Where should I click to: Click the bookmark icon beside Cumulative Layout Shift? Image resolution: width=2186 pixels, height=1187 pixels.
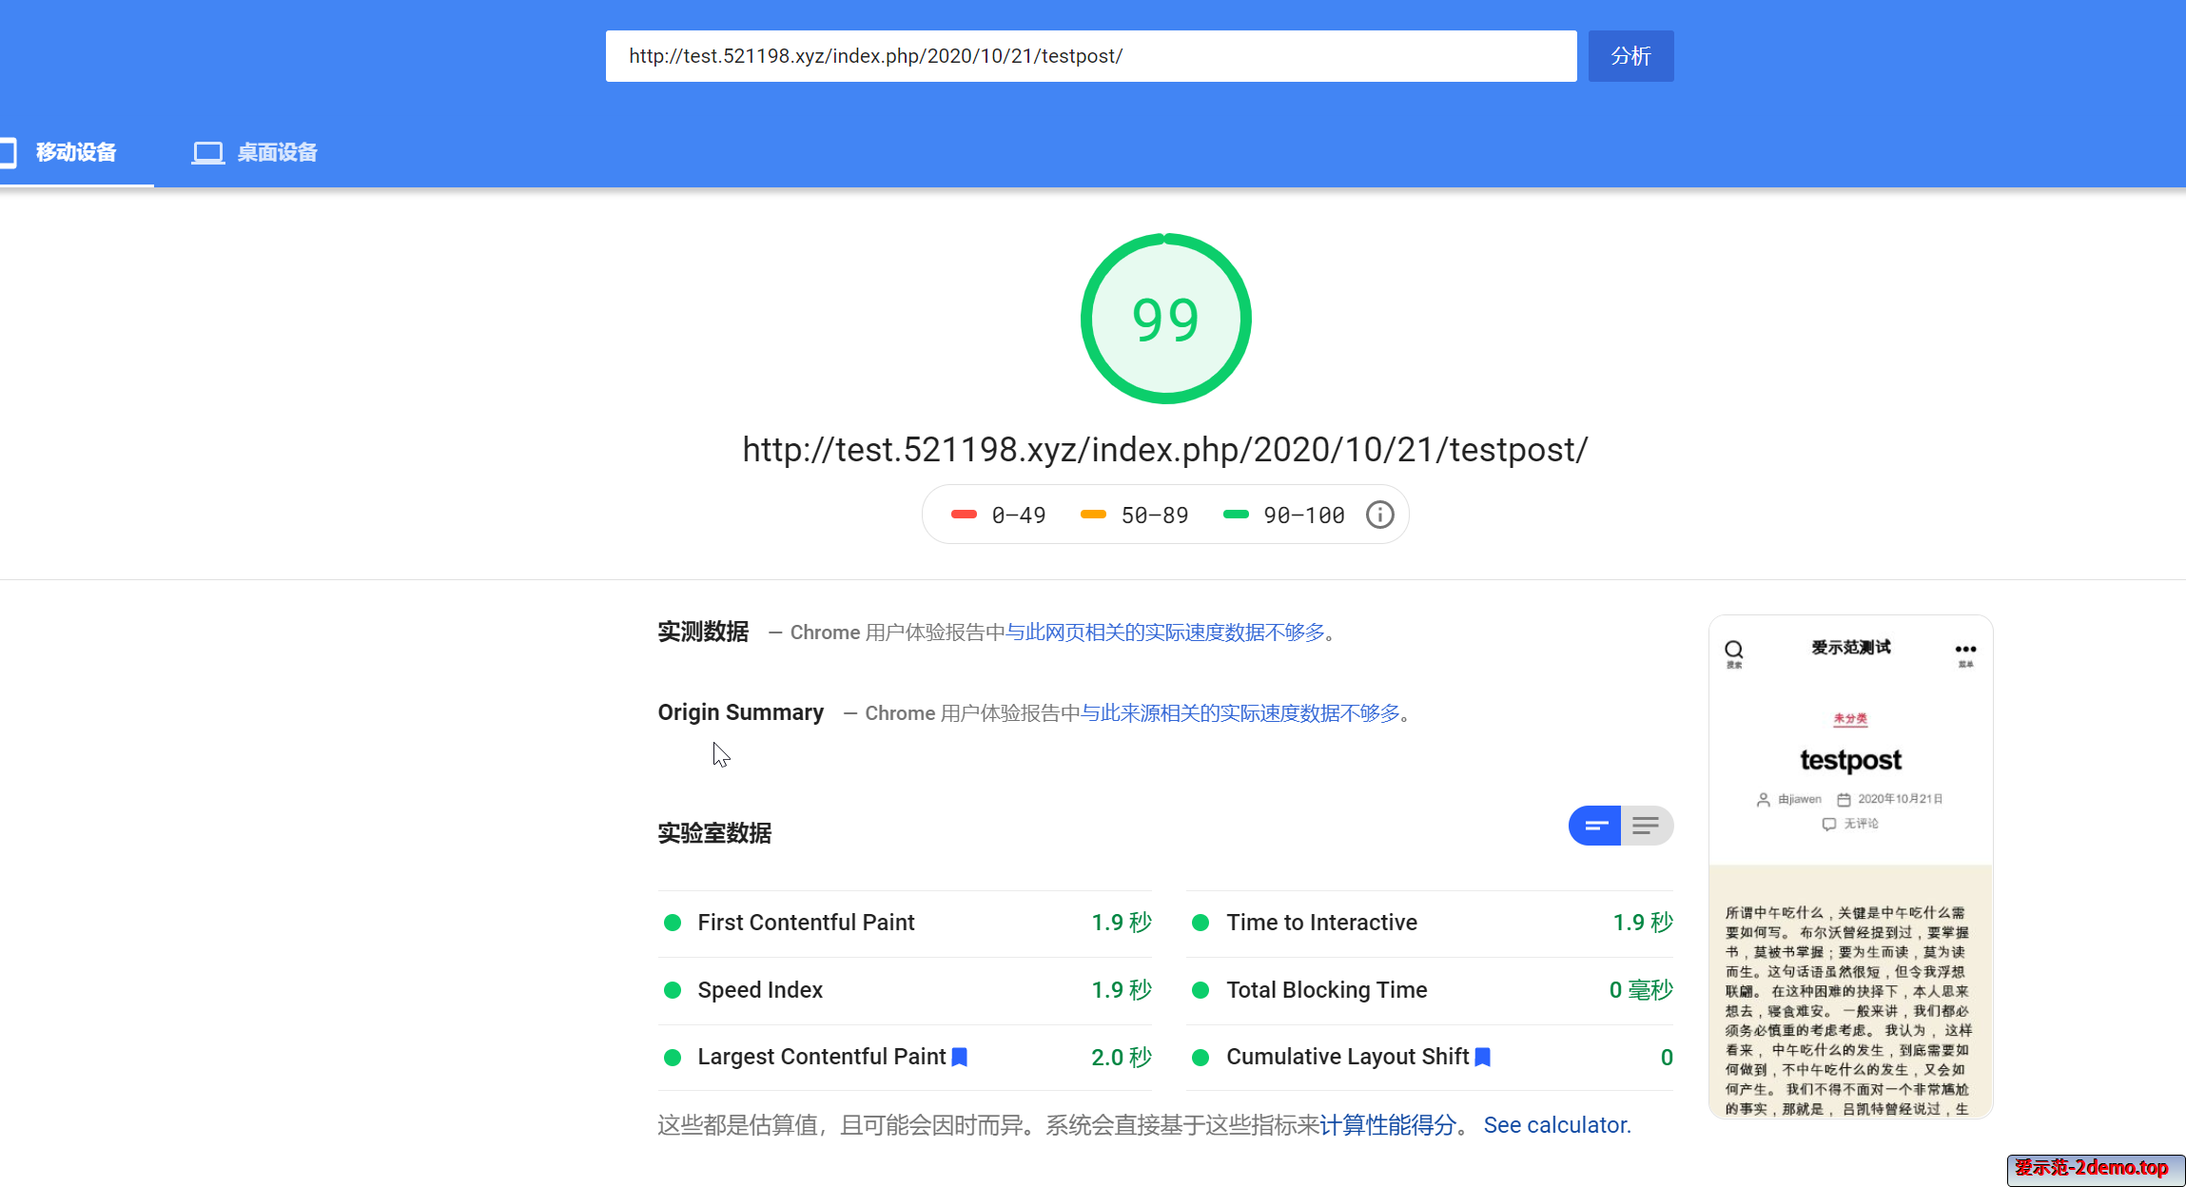click(1482, 1057)
